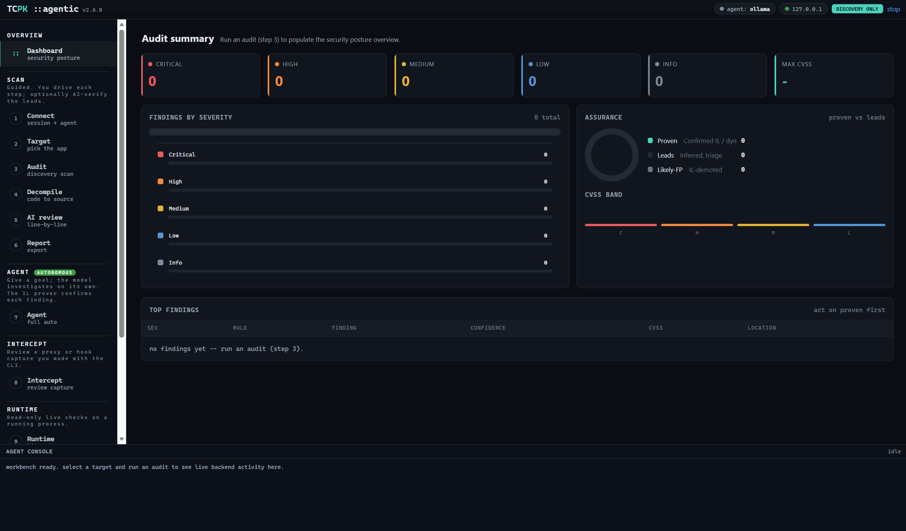Click the AUTONOMOUS badge beside AGENT

55,273
